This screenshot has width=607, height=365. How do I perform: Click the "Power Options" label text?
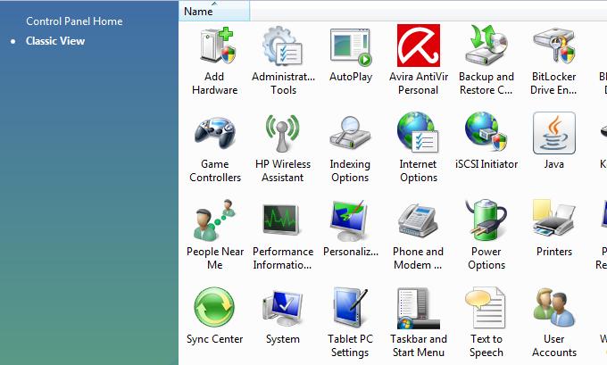(x=486, y=258)
